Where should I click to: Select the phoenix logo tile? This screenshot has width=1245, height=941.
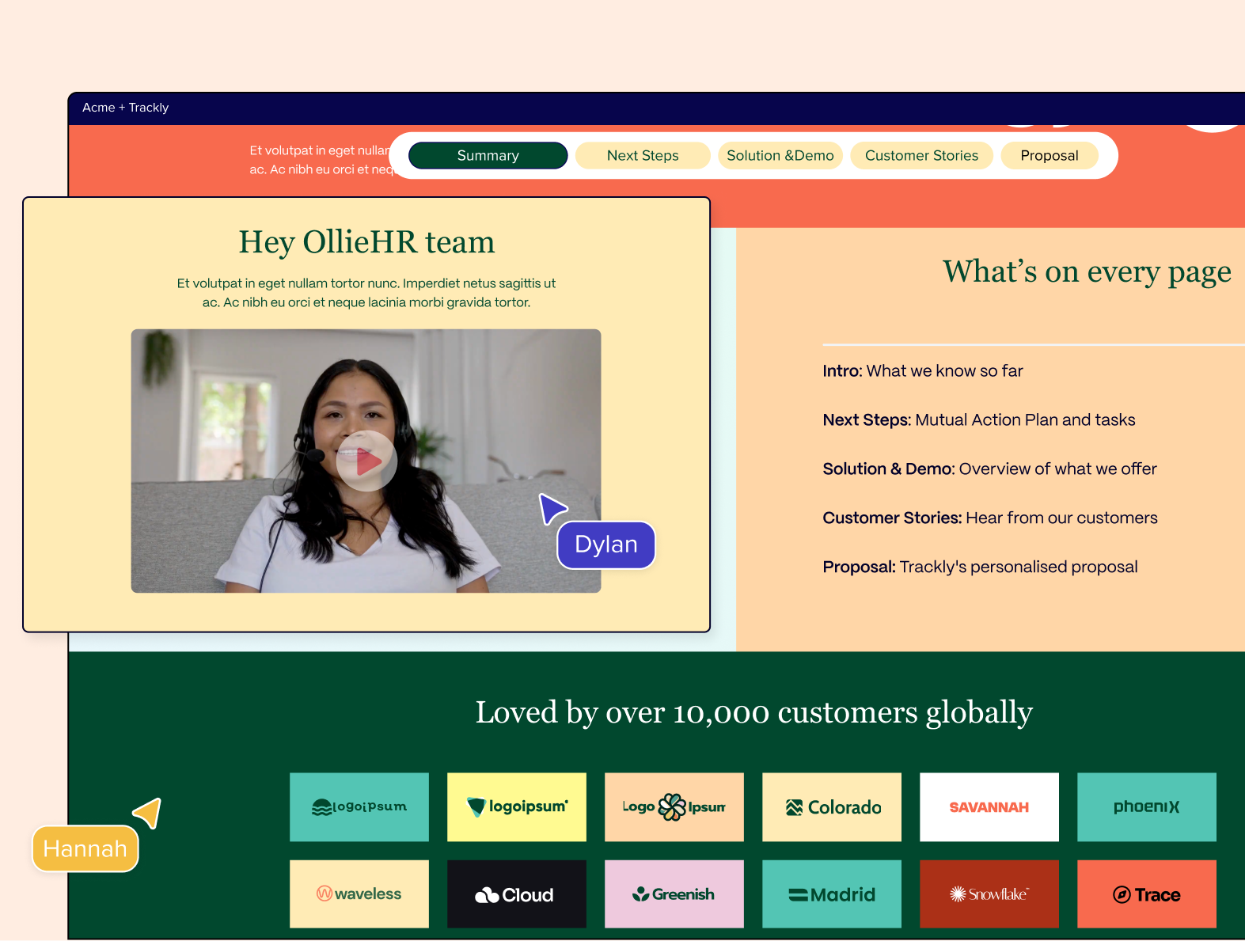pos(1147,807)
